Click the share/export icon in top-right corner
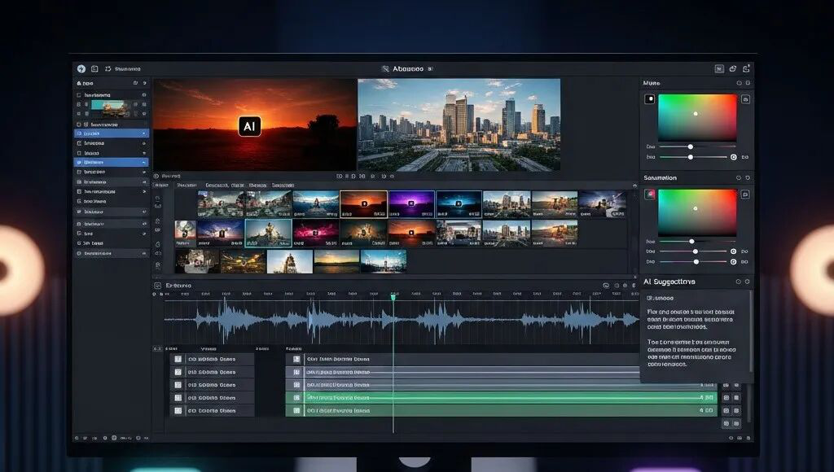The image size is (834, 472). click(x=746, y=68)
